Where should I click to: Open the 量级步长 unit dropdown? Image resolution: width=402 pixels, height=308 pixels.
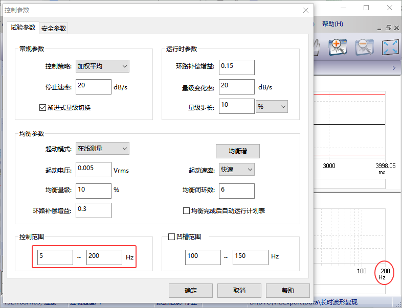click(x=272, y=106)
